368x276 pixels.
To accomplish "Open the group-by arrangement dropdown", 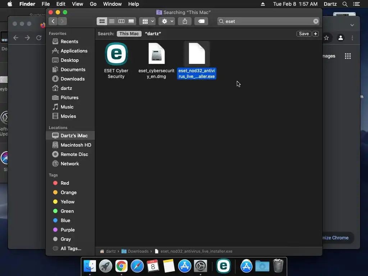I will [x=147, y=21].
